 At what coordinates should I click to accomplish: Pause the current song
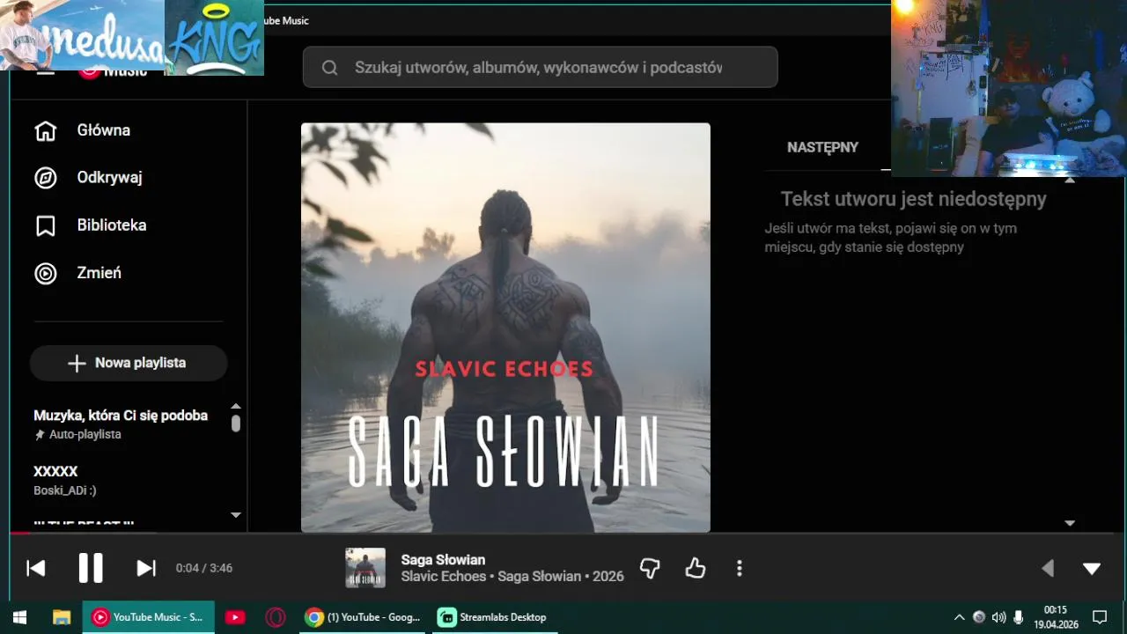click(91, 568)
